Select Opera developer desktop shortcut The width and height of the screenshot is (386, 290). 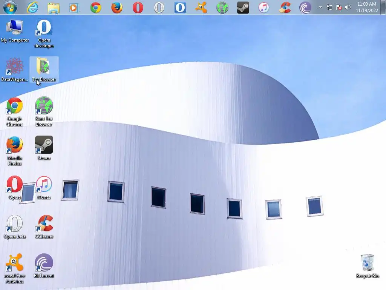[44, 34]
